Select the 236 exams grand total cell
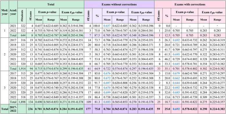This screenshot has height=114, width=226. tap(30, 109)
